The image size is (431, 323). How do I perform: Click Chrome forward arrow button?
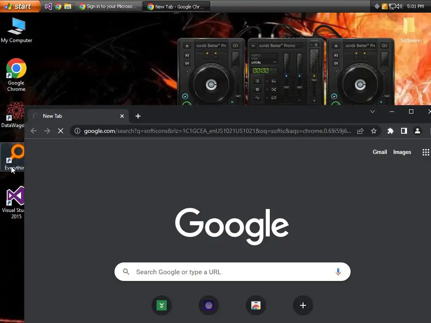pyautogui.click(x=47, y=131)
